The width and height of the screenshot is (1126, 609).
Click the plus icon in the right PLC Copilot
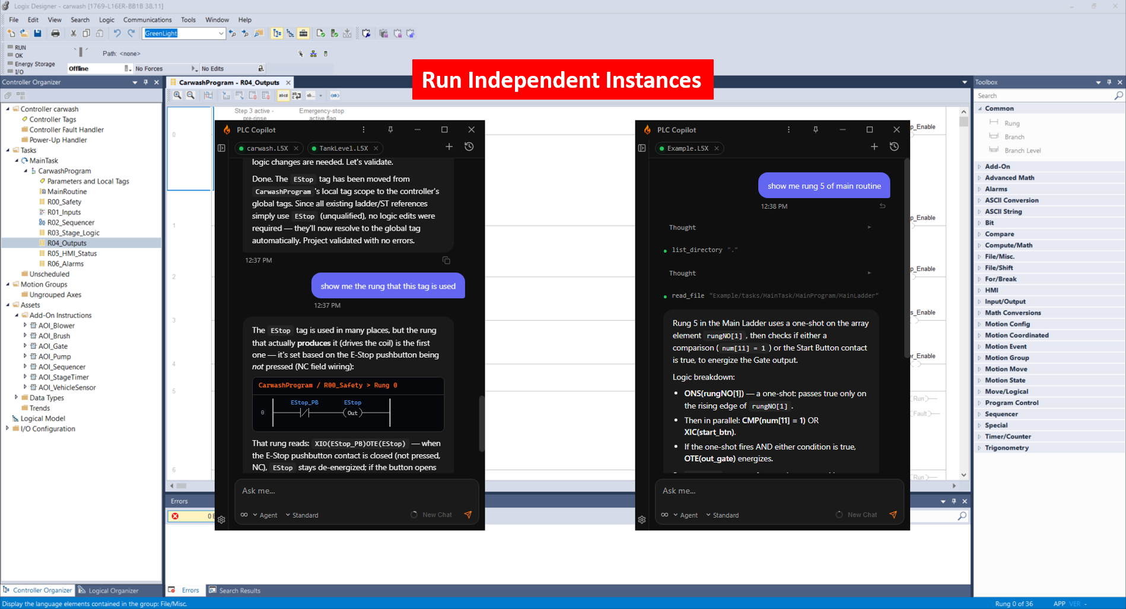pos(874,146)
